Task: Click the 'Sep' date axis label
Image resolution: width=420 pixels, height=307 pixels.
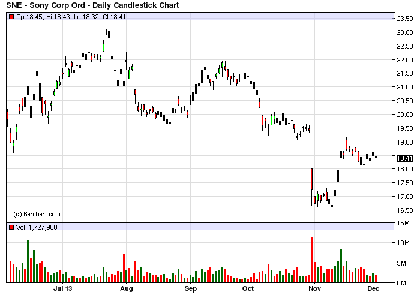Action: coord(190,289)
